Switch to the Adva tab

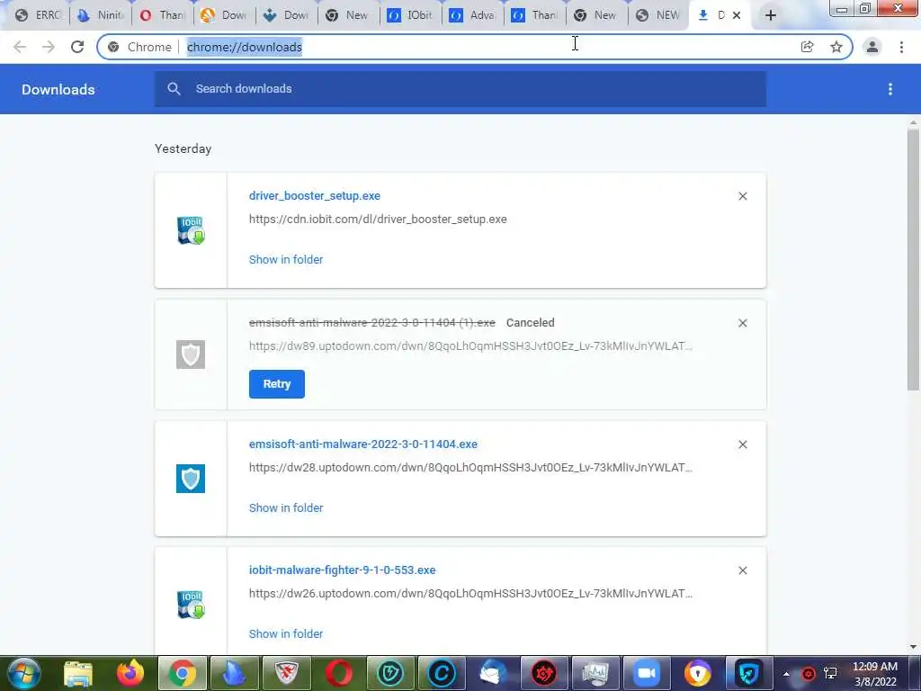coord(473,15)
